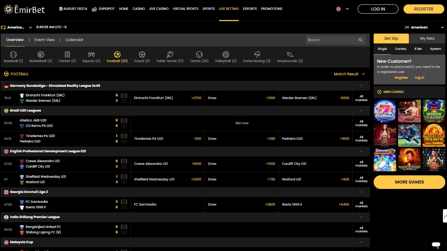Click the MORE GAMES button
The height and width of the screenshot is (251, 447).
pos(409,182)
